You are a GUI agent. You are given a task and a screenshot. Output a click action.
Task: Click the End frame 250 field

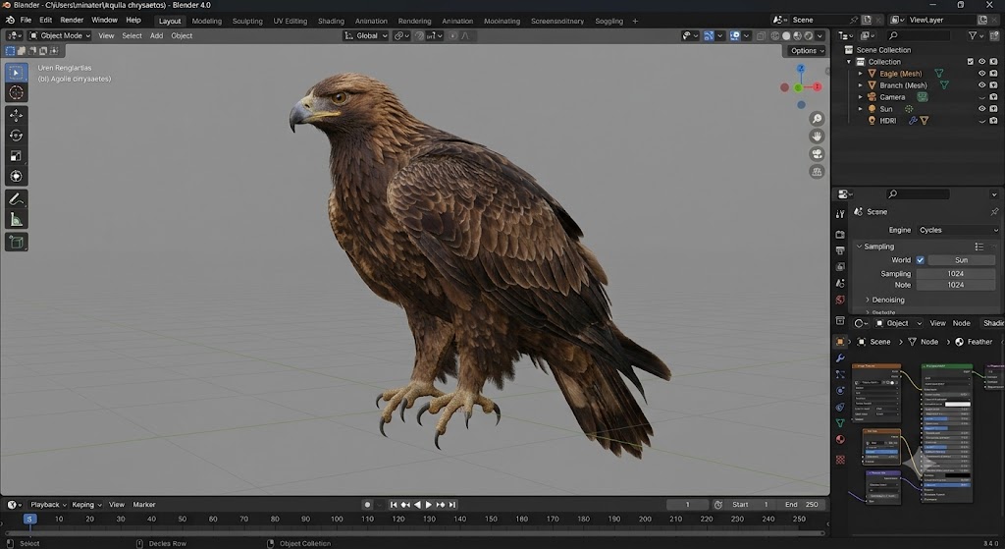(802, 505)
